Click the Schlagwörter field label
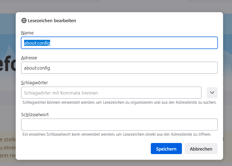 pos(34,83)
